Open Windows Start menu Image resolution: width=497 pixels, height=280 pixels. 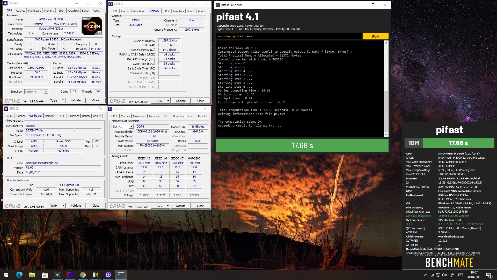(6, 275)
